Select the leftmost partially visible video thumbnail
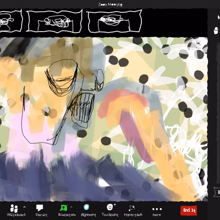 (11, 21)
